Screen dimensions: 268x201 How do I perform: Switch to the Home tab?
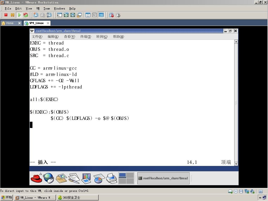click(x=10, y=23)
